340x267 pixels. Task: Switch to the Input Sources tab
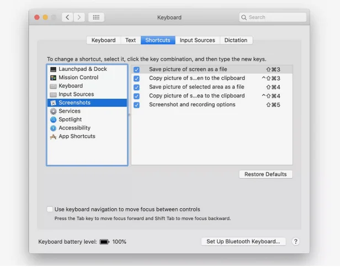(197, 40)
